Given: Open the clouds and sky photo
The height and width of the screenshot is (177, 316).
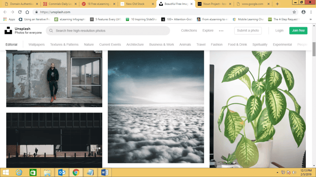Looking at the screenshot, I should 156,107.
